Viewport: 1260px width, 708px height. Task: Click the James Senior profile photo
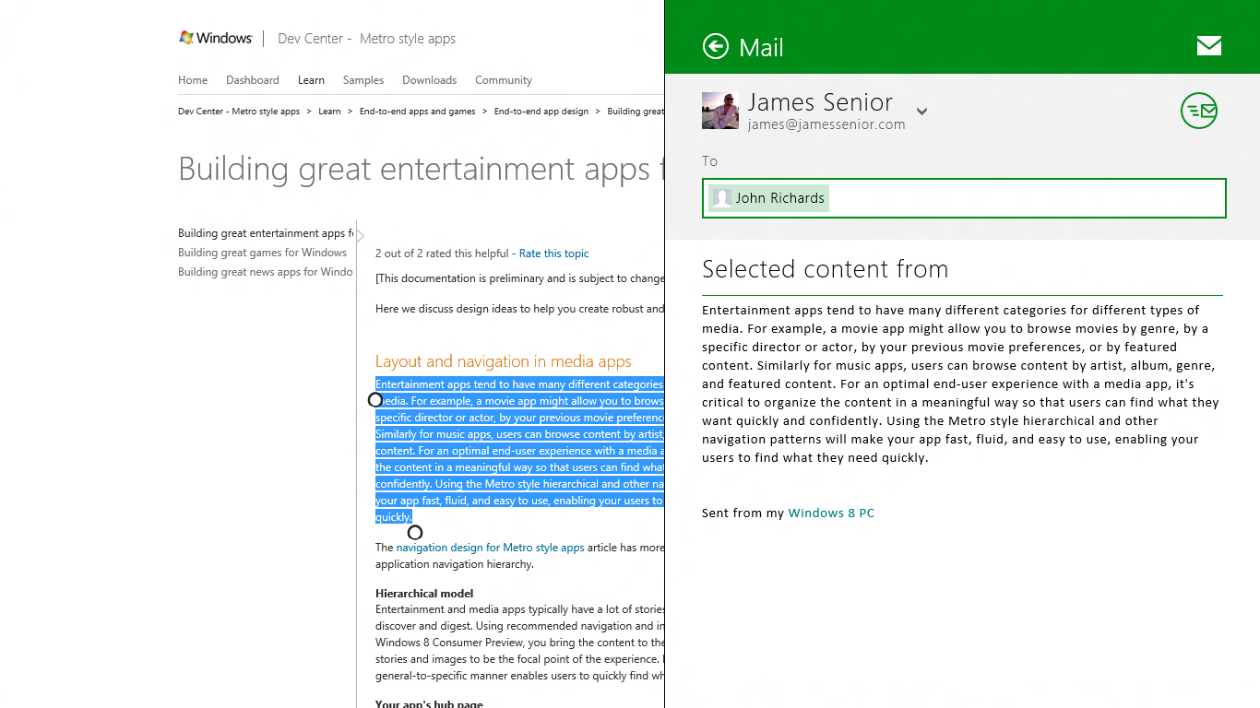click(720, 111)
